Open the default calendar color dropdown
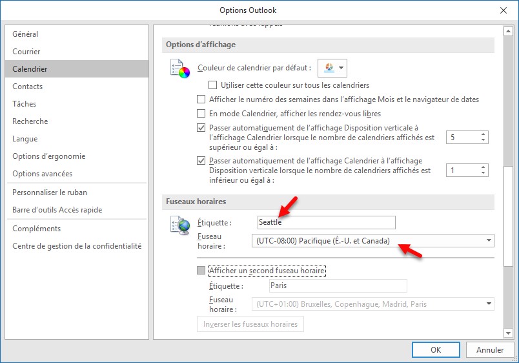Viewport: 519px width, 363px height. [x=332, y=68]
